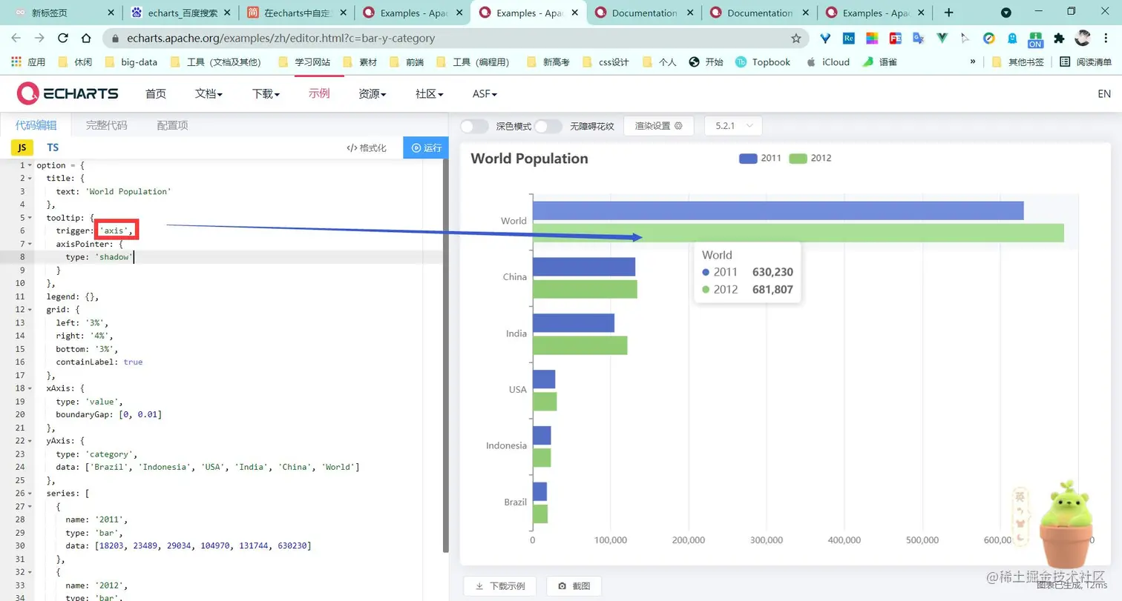
Task: Switch to the echarts_百度搜索 browser tab
Action: tap(180, 13)
